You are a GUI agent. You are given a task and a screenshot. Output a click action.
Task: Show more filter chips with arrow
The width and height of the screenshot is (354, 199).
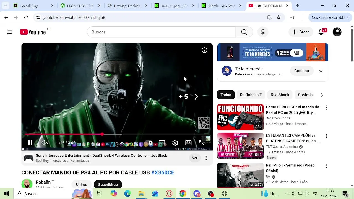tap(322, 95)
